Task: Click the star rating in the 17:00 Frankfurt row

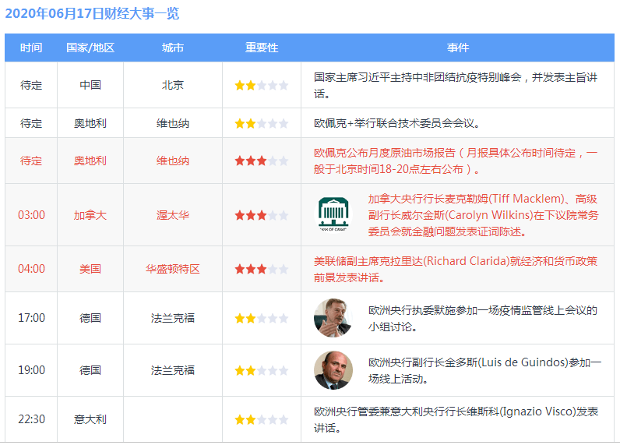Action: pos(261,318)
